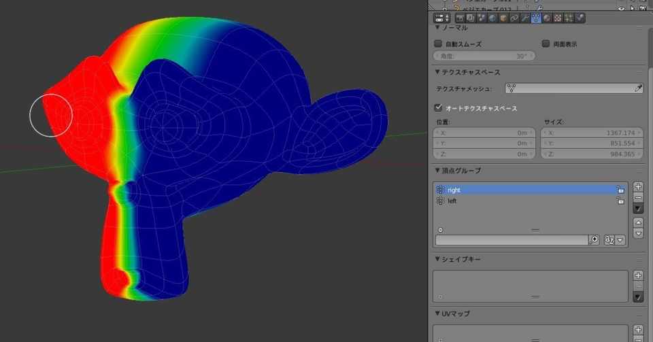Open the Constraints properties tab (chain icon)
The width and height of the screenshot is (653, 342).
(514, 18)
